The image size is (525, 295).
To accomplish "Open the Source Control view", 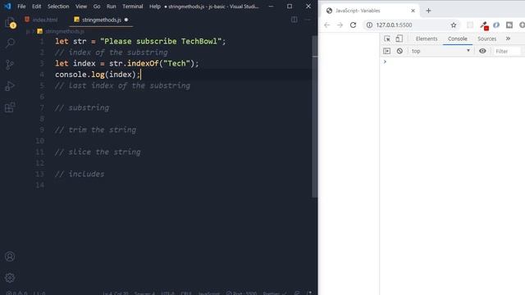I will 10,64.
